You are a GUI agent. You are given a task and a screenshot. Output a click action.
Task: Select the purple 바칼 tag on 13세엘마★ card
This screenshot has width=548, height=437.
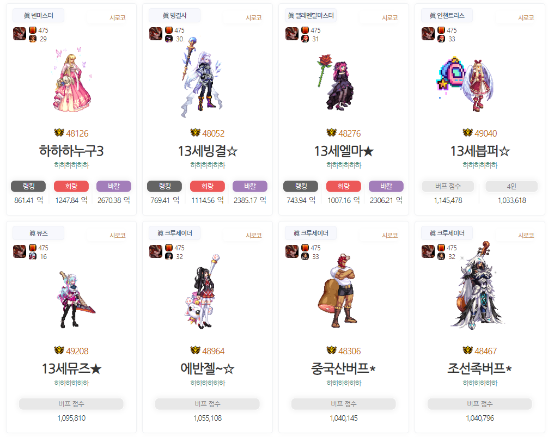point(386,186)
